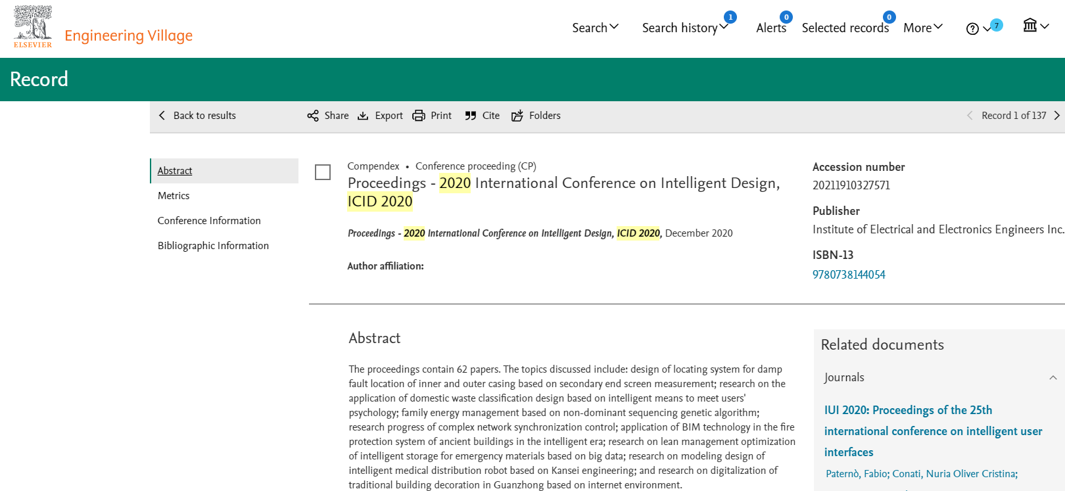
Task: Click the Share icon
Action: point(313,116)
